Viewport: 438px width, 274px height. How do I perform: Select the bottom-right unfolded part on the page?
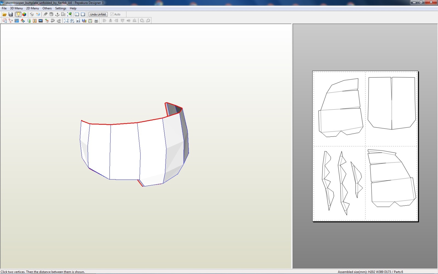coord(391,178)
